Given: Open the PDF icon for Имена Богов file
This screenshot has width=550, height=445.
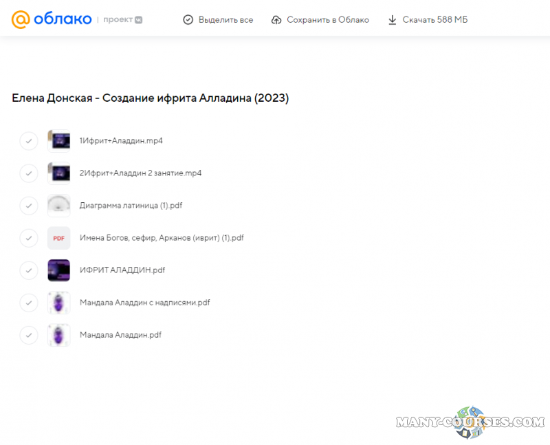Looking at the screenshot, I should click(59, 238).
